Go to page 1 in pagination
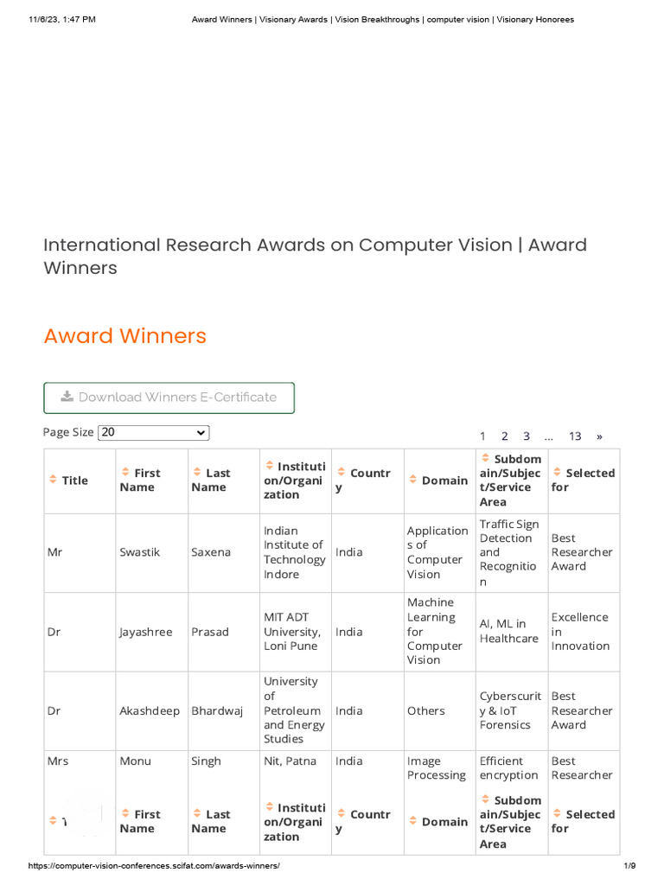 coord(482,436)
